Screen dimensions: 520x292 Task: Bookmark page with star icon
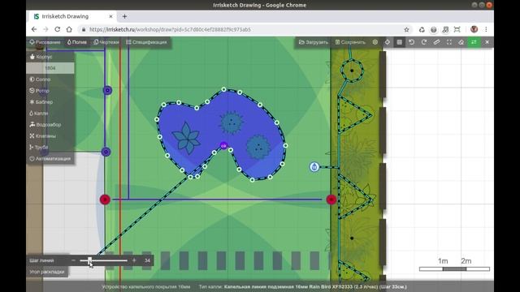click(406, 29)
